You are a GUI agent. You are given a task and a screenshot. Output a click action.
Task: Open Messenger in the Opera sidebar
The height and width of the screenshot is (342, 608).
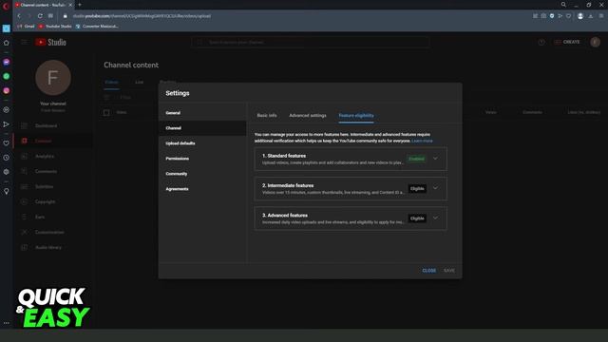click(7, 62)
